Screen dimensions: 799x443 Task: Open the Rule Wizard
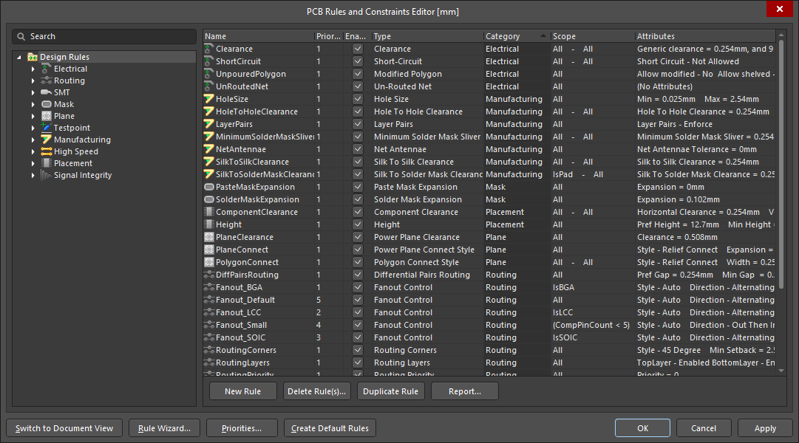(x=164, y=428)
